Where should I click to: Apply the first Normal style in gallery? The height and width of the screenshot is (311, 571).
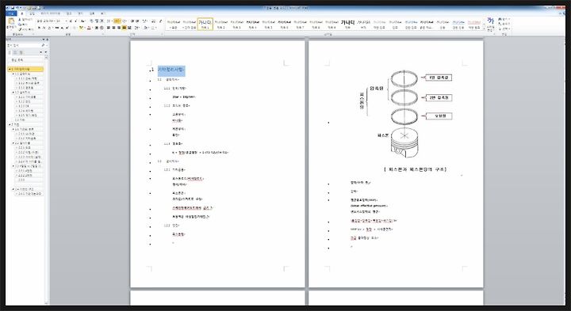[174, 24]
